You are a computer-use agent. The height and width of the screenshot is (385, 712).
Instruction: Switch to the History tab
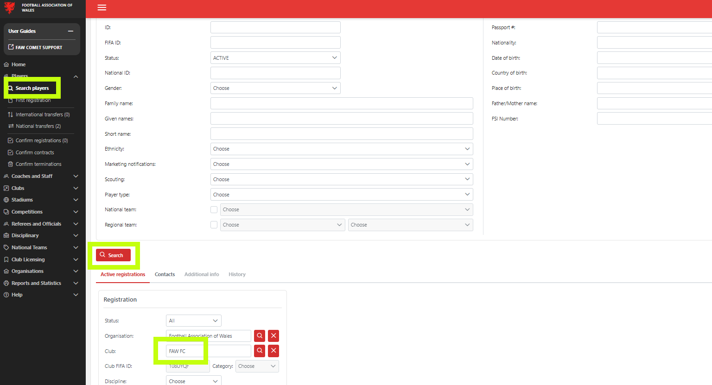coord(237,274)
